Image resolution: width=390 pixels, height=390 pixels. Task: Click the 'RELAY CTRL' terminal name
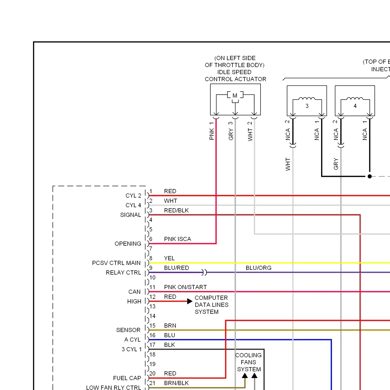tap(123, 272)
